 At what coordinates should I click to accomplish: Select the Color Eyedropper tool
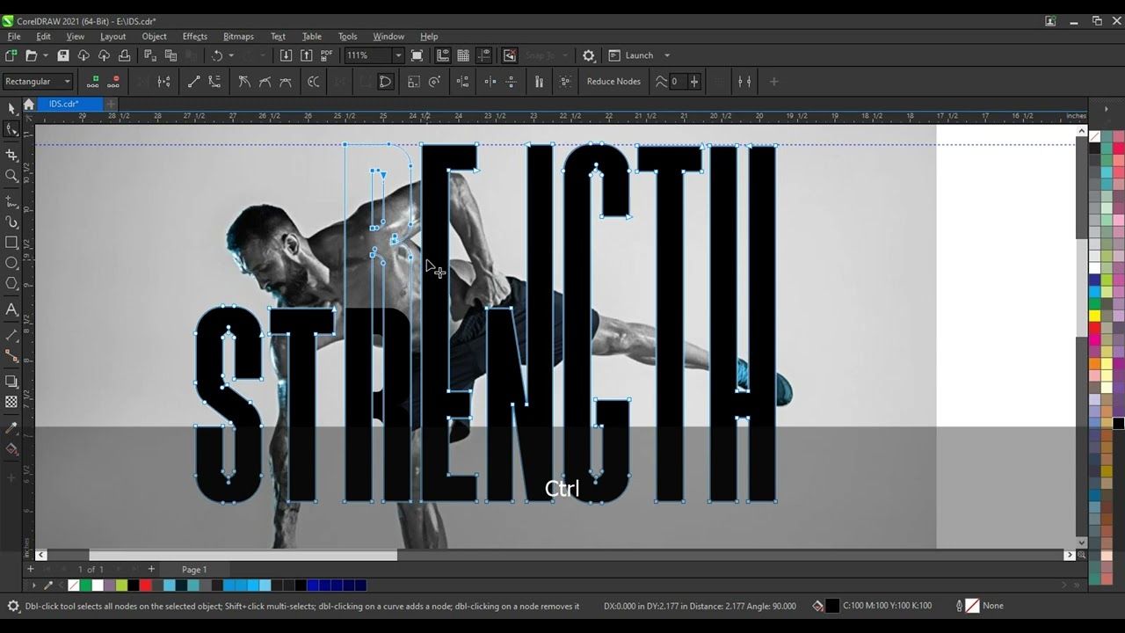coord(11,428)
